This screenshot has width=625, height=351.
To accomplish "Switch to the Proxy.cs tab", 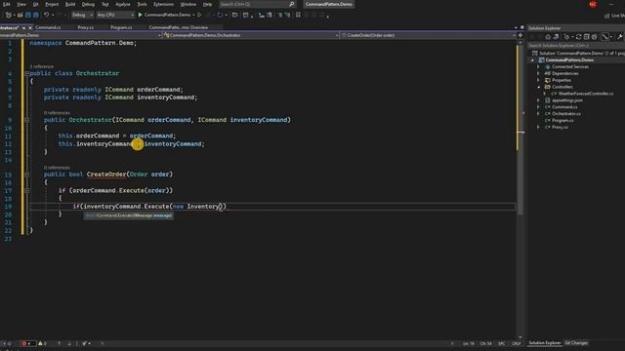I will coord(86,27).
